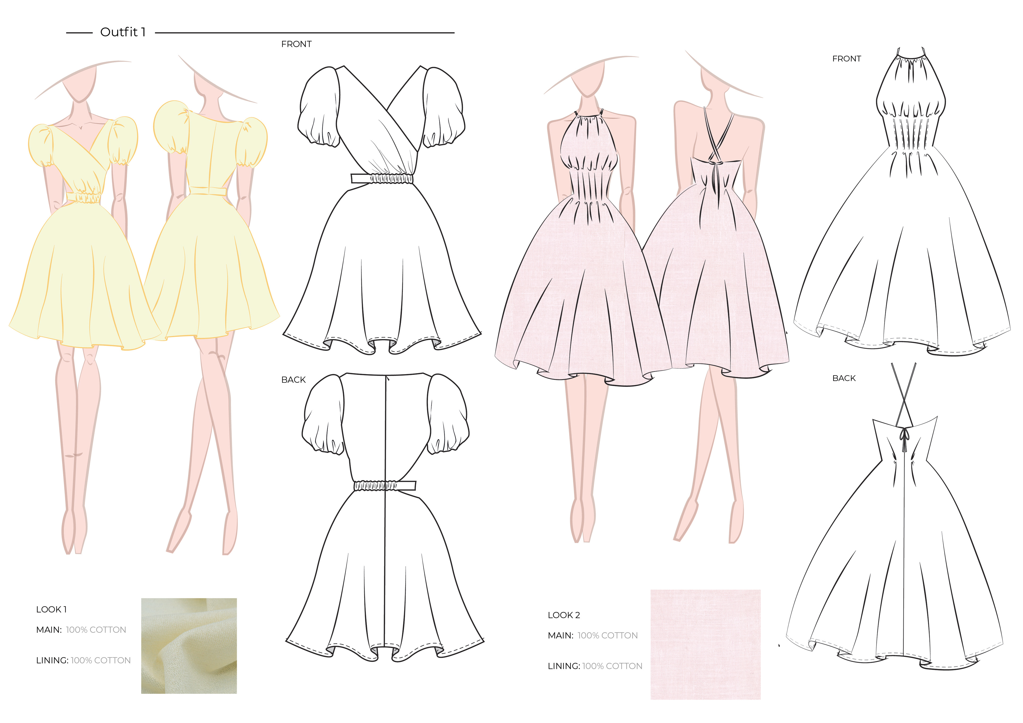Viewport: 1023px width, 723px height.
Task: Click the front-view figure wearing the yellow dress
Action: click(x=85, y=307)
